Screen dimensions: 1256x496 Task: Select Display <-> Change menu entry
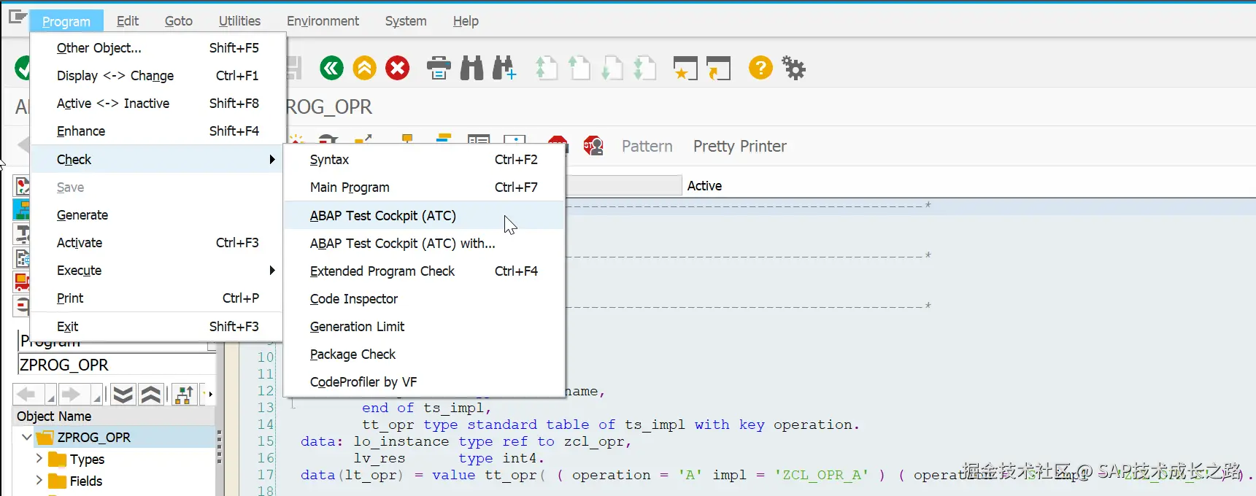[158, 76]
